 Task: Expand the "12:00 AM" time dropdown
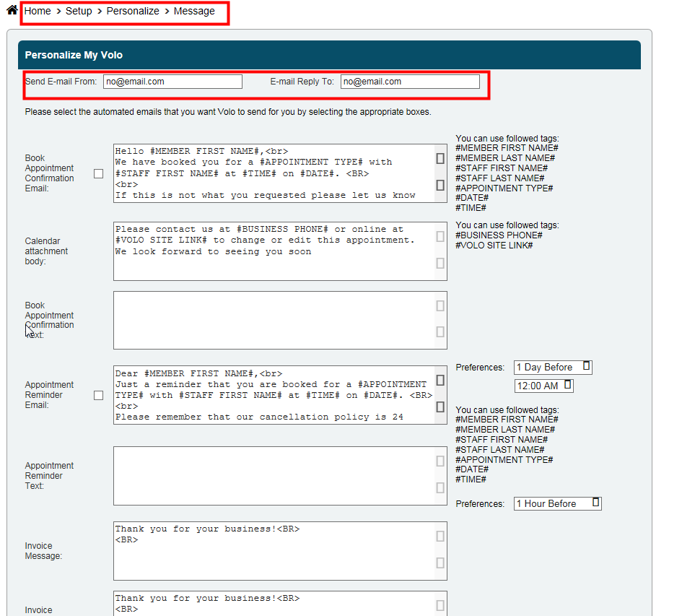coord(543,386)
